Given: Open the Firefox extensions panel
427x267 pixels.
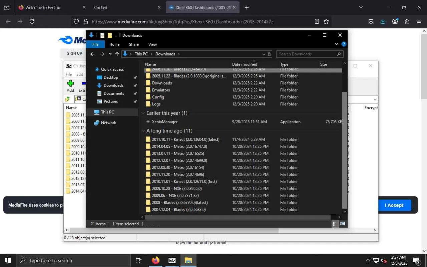Looking at the screenshot, I should click(x=407, y=21).
